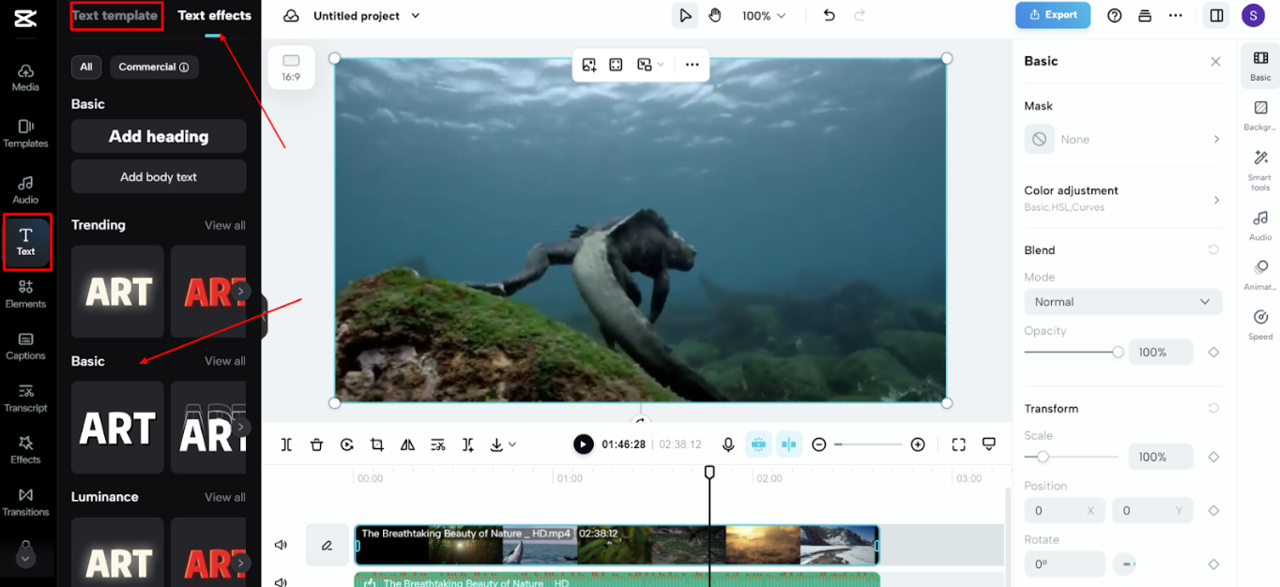Expand Color adjustment settings
The height and width of the screenshot is (587, 1280).
pyautogui.click(x=1123, y=198)
